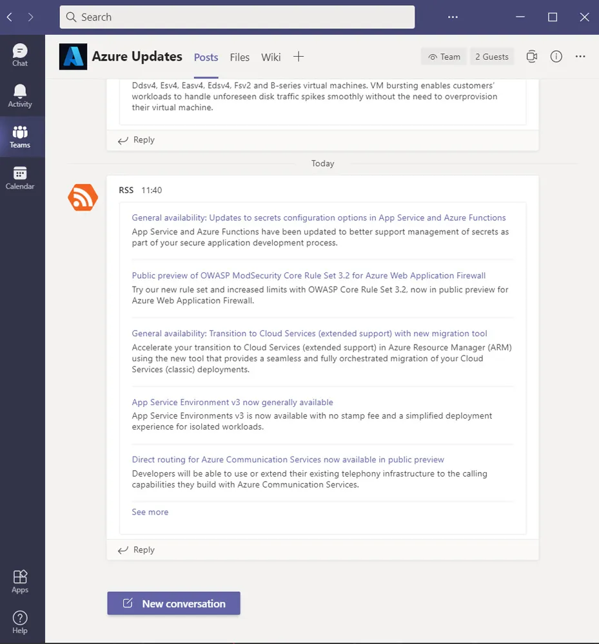Click the Today date separator label
The width and height of the screenshot is (599, 644).
pyautogui.click(x=323, y=164)
